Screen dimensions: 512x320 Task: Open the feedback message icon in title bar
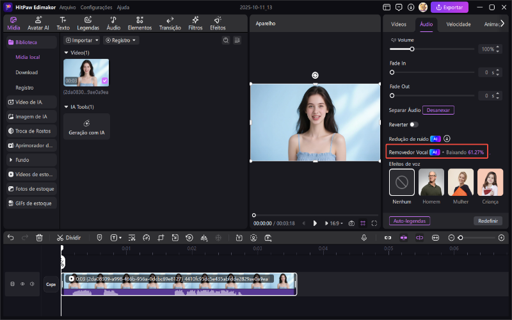point(399,7)
